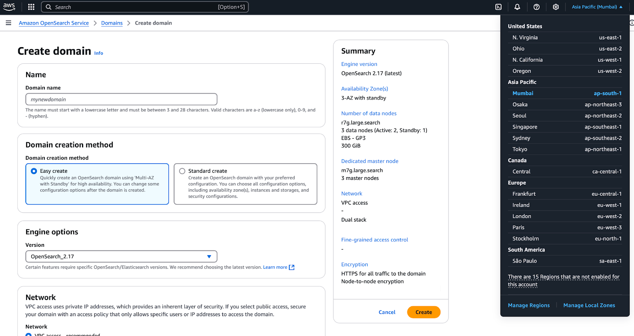The height and width of the screenshot is (336, 634).
Task: Open Manage Local Zones link
Action: click(589, 305)
